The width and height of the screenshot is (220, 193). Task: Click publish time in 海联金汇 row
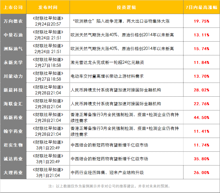coord(48,104)
